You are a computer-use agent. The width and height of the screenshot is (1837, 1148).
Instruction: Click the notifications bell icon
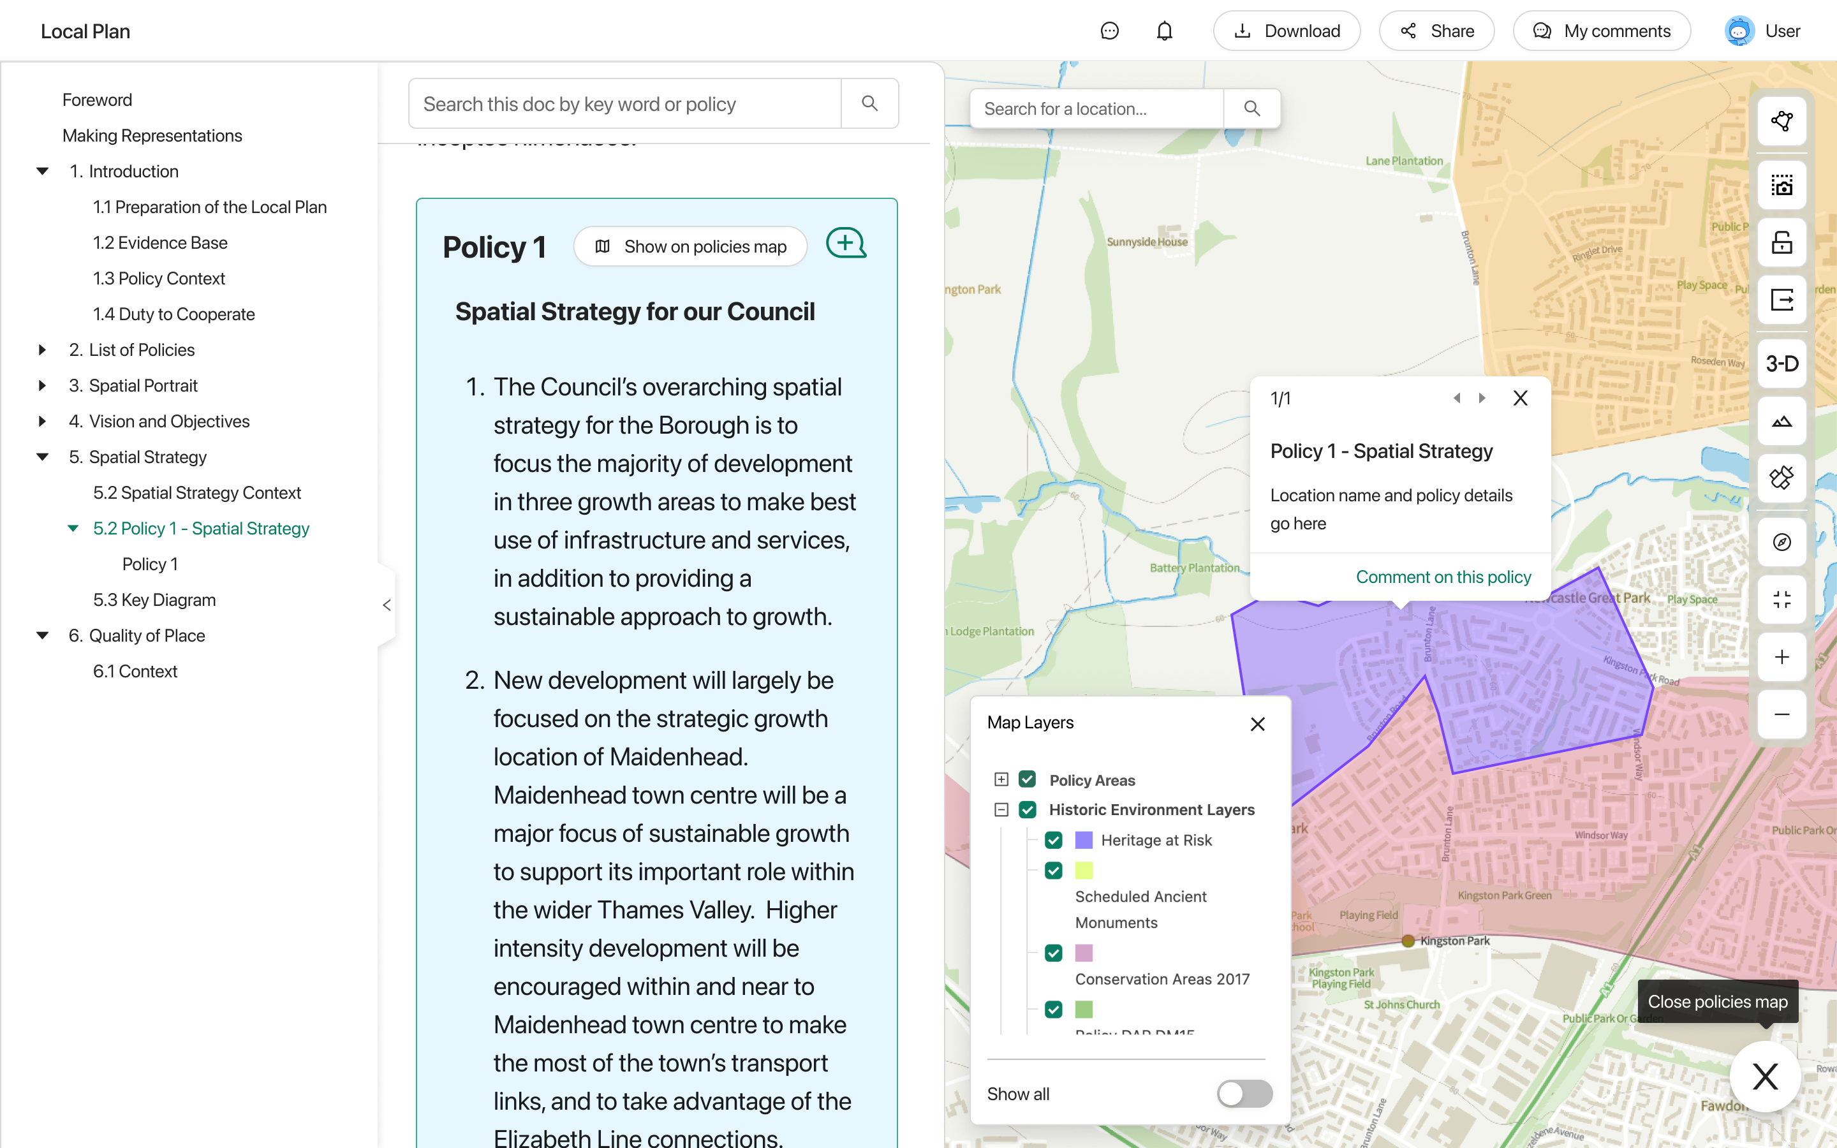(x=1163, y=31)
